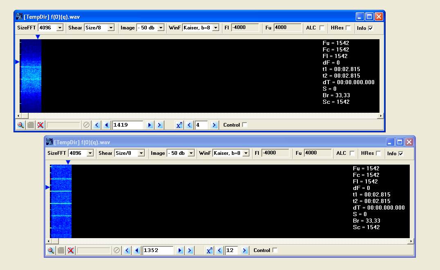Enable the ALC checkbox in top window
Image resolution: width=440 pixels, height=270 pixels.
pyautogui.click(x=322, y=28)
